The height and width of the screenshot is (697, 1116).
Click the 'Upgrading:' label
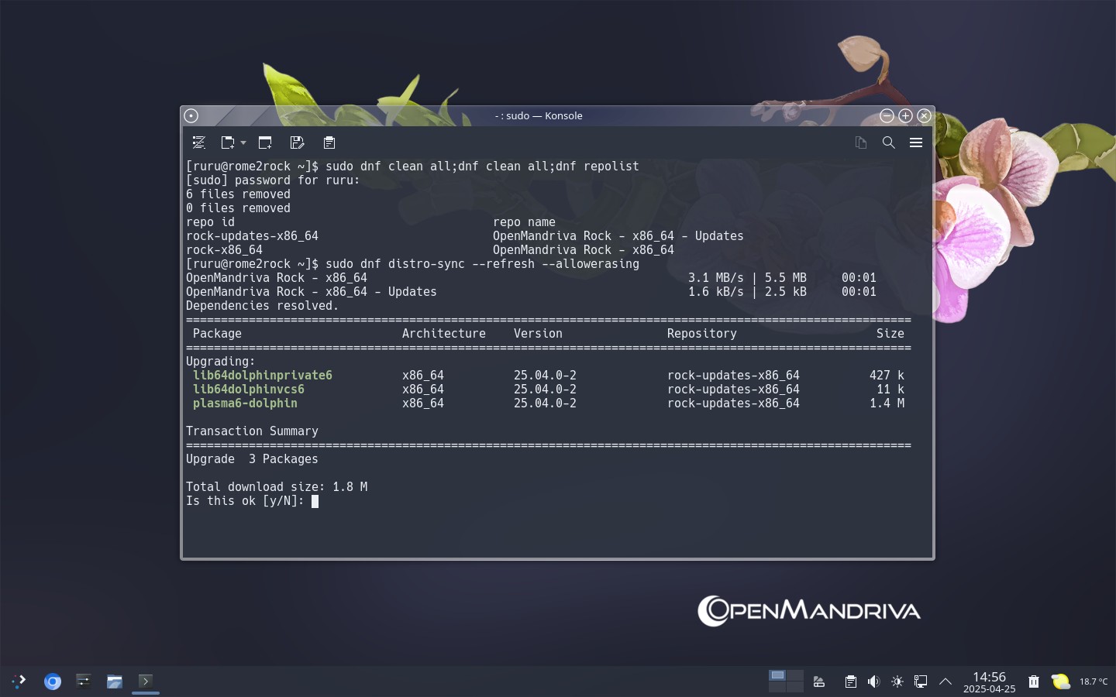coord(221,362)
